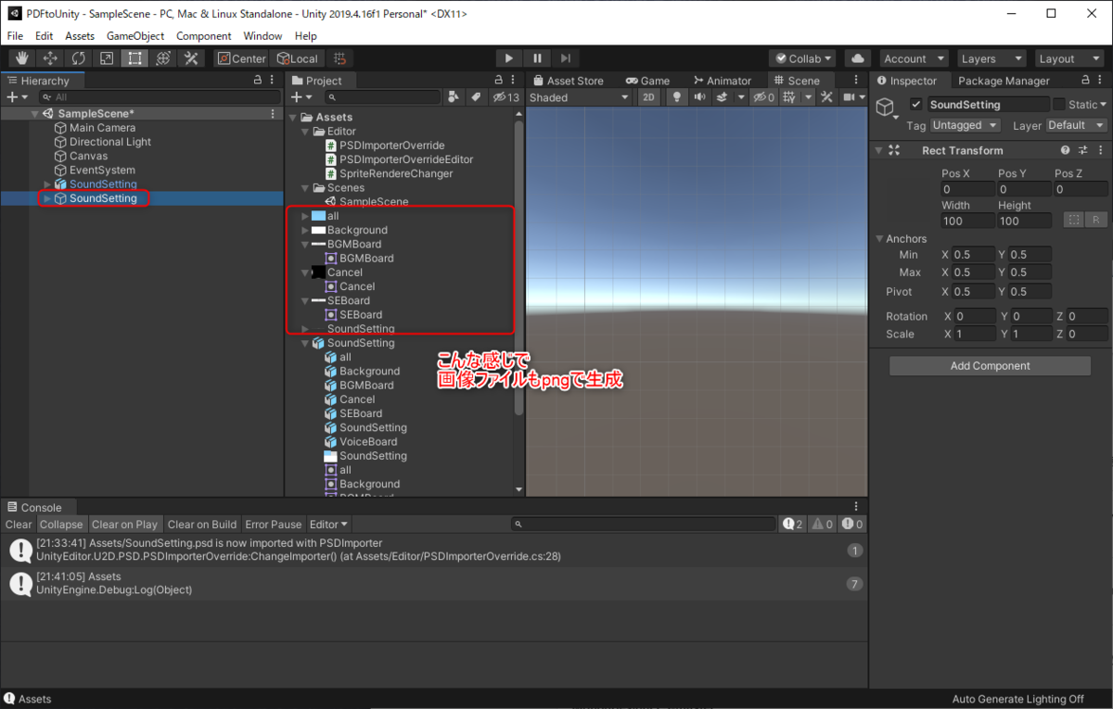
Task: Expand selected SoundSetting in Hierarchy
Action: [x=47, y=198]
